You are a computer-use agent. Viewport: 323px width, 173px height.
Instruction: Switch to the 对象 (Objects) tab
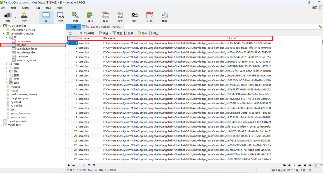coord(73,27)
